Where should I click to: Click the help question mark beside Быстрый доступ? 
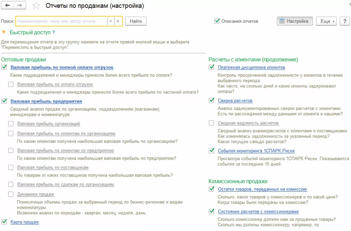tap(54, 32)
